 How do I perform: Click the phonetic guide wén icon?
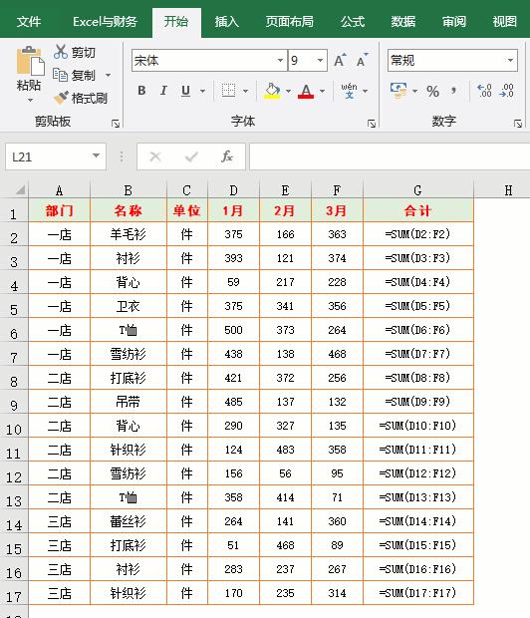[349, 91]
